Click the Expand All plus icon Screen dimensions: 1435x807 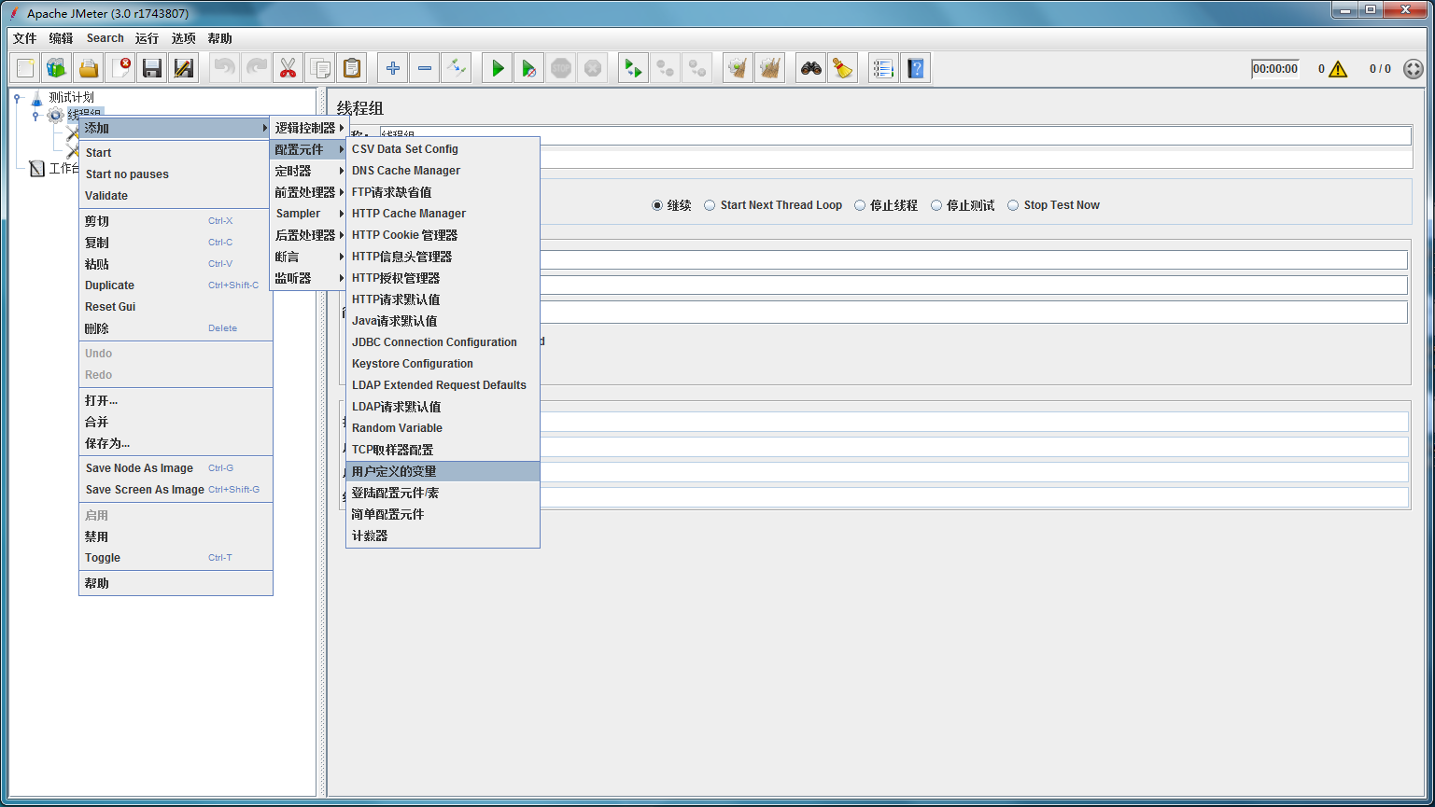[393, 68]
